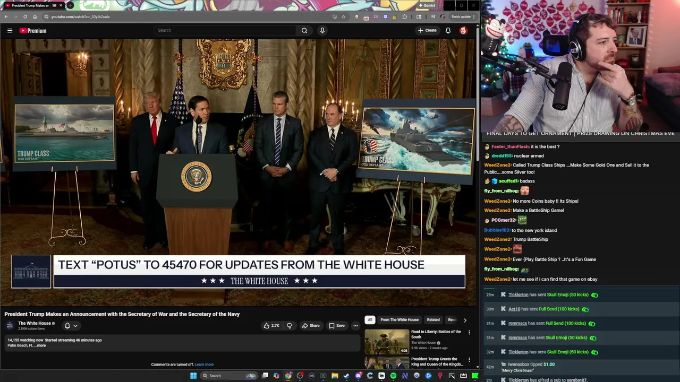This screenshot has width=680, height=382.
Task: Open the YouTube account avatar menu
Action: click(463, 30)
